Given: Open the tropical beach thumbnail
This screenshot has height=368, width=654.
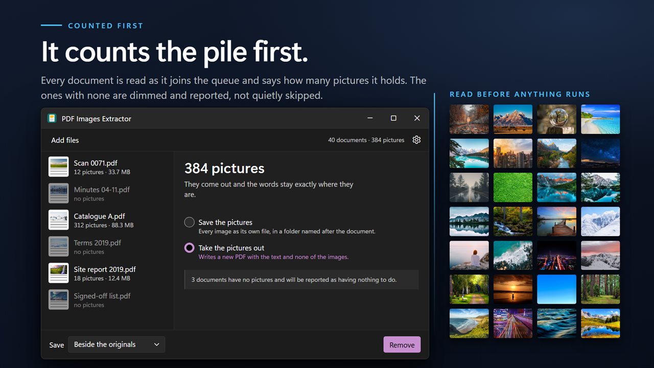Looking at the screenshot, I should tap(600, 119).
